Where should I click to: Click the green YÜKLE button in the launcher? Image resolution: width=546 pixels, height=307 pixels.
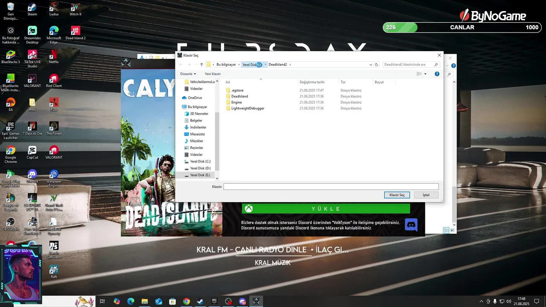point(326,209)
